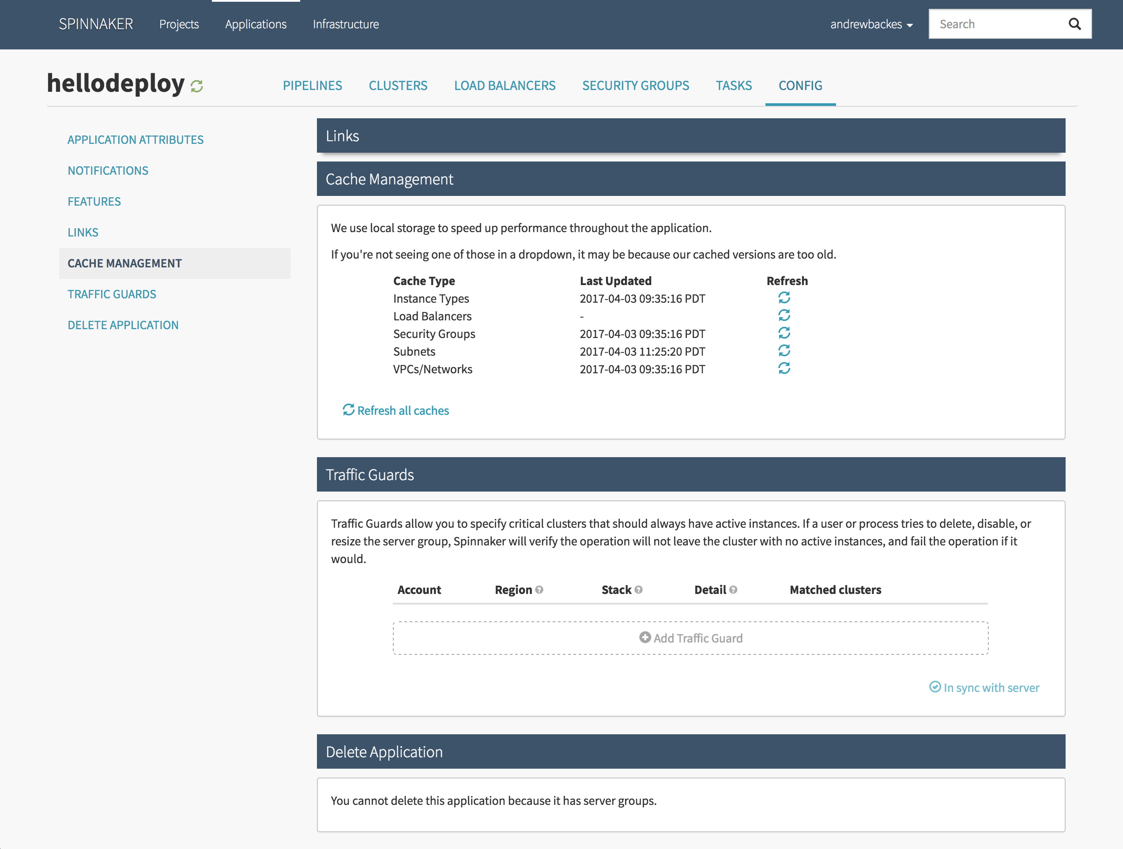
Task: Collapse the Cache Management section header
Action: 690,179
